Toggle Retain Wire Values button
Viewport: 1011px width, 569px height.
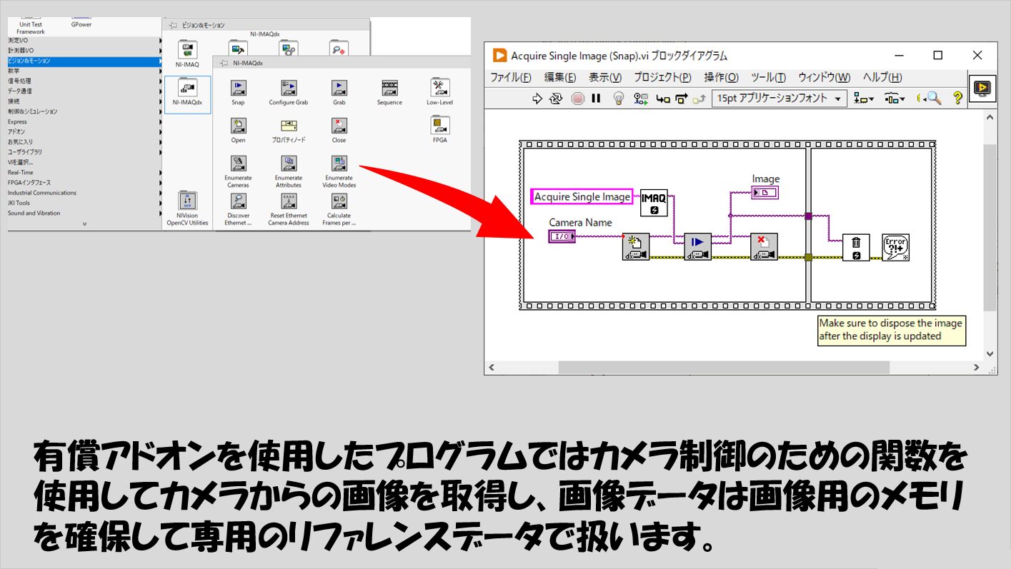point(641,99)
